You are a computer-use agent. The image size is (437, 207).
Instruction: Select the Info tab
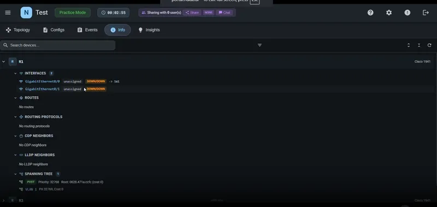coord(117,30)
